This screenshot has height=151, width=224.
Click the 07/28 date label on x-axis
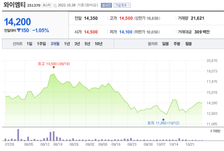tap(9, 144)
